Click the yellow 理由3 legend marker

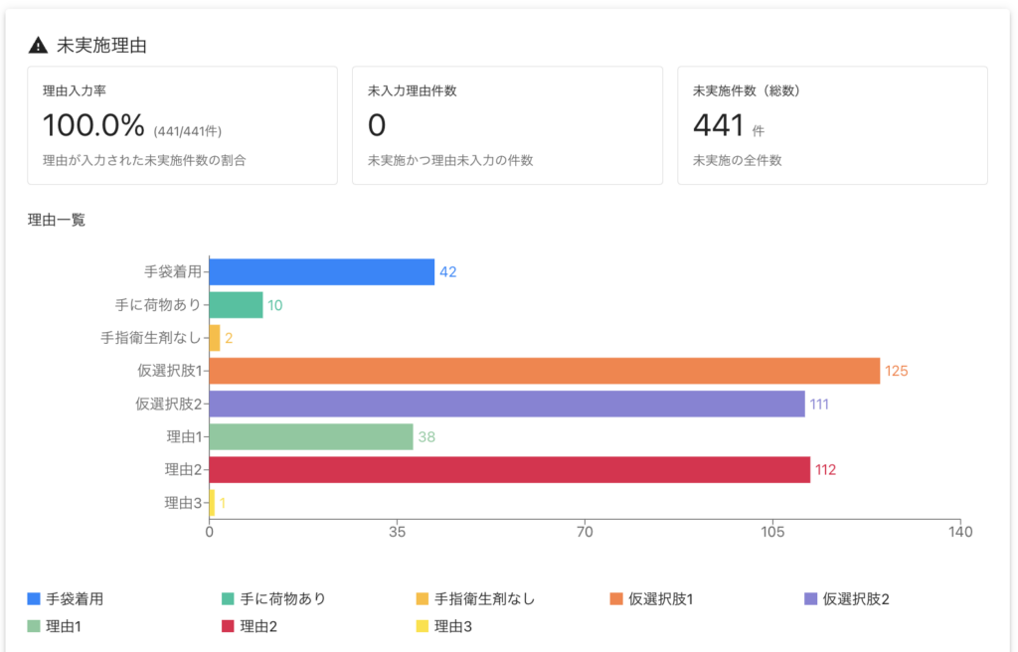pos(423,627)
